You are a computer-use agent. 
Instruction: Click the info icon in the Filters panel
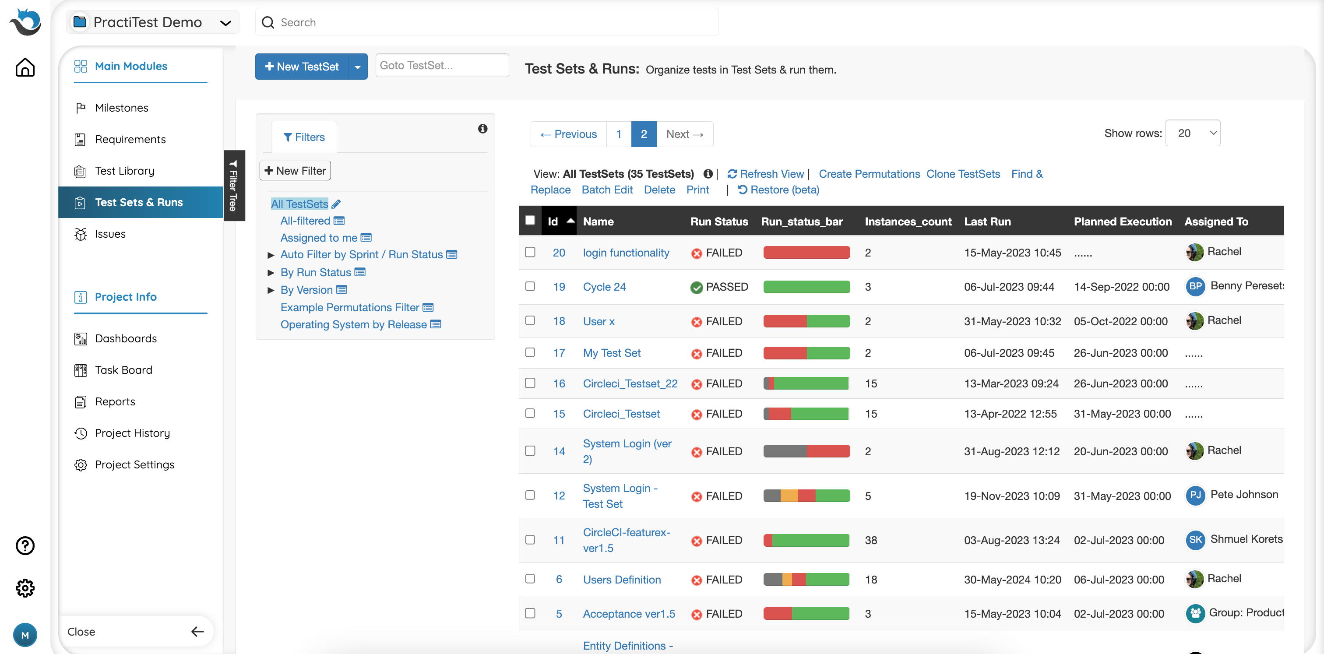point(482,128)
